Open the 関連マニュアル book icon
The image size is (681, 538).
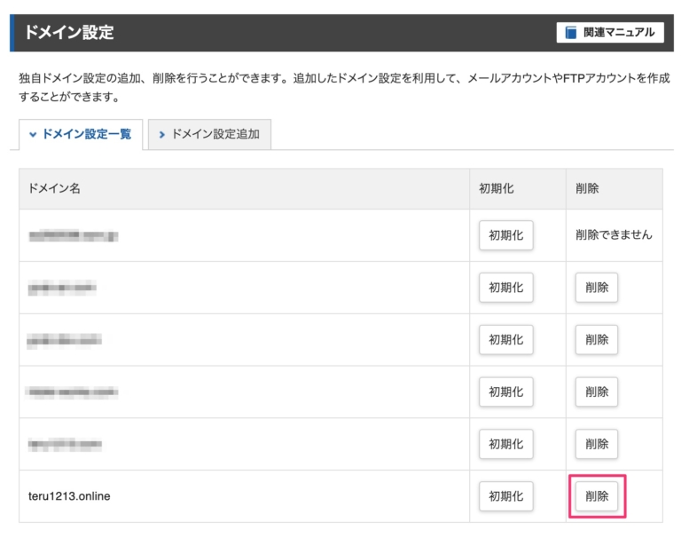point(571,33)
